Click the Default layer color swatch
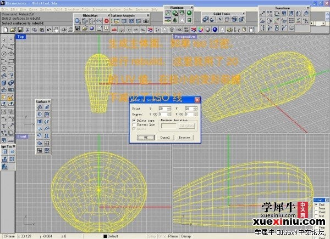The height and width of the screenshot is (239, 330). pos(106,236)
